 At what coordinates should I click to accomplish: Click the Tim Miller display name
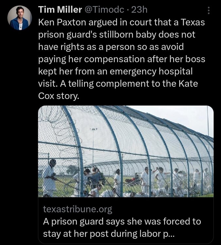tap(60, 10)
